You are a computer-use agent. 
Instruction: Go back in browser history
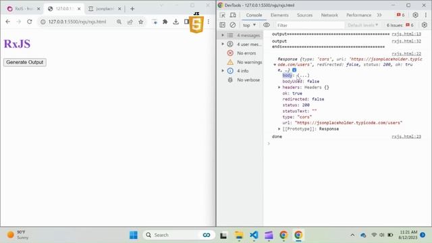[x=7, y=22]
